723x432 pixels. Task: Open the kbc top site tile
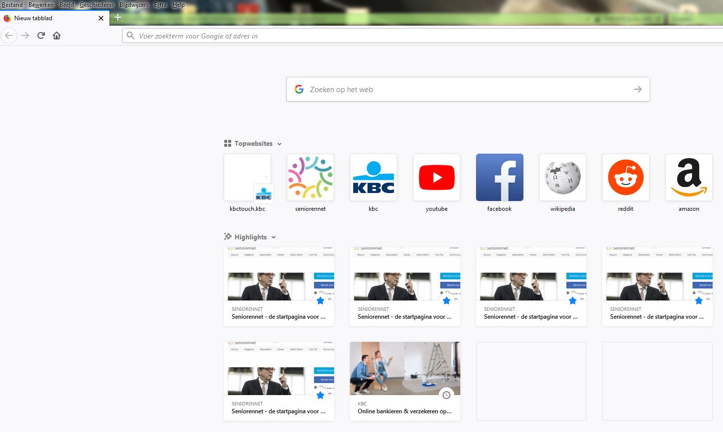coord(374,177)
